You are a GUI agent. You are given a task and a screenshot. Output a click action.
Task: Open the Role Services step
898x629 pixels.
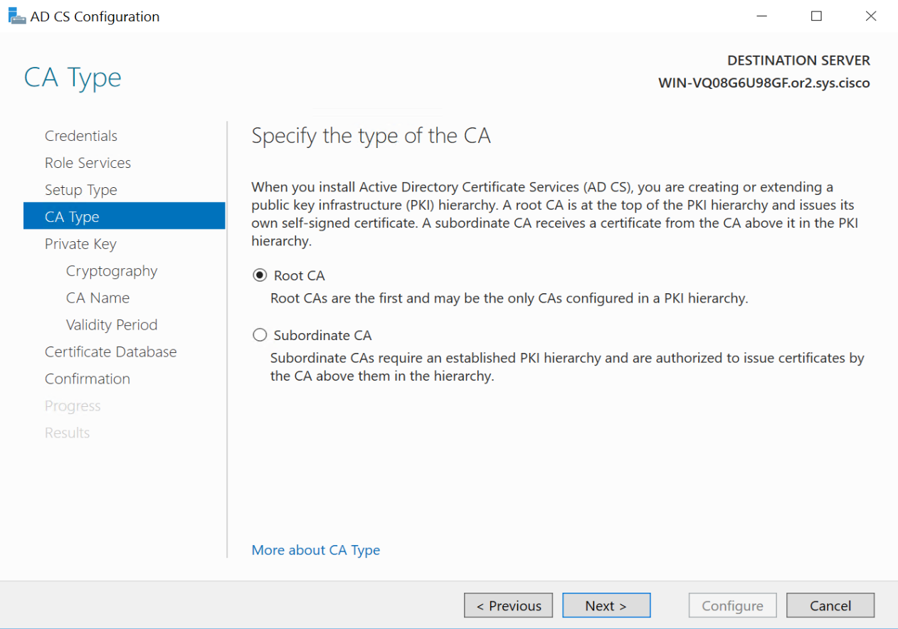pos(88,163)
